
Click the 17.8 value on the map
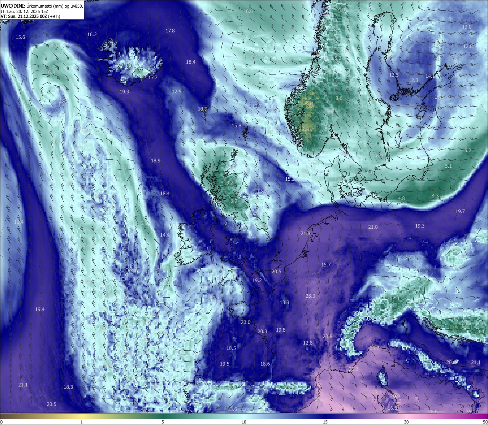pyautogui.click(x=170, y=31)
